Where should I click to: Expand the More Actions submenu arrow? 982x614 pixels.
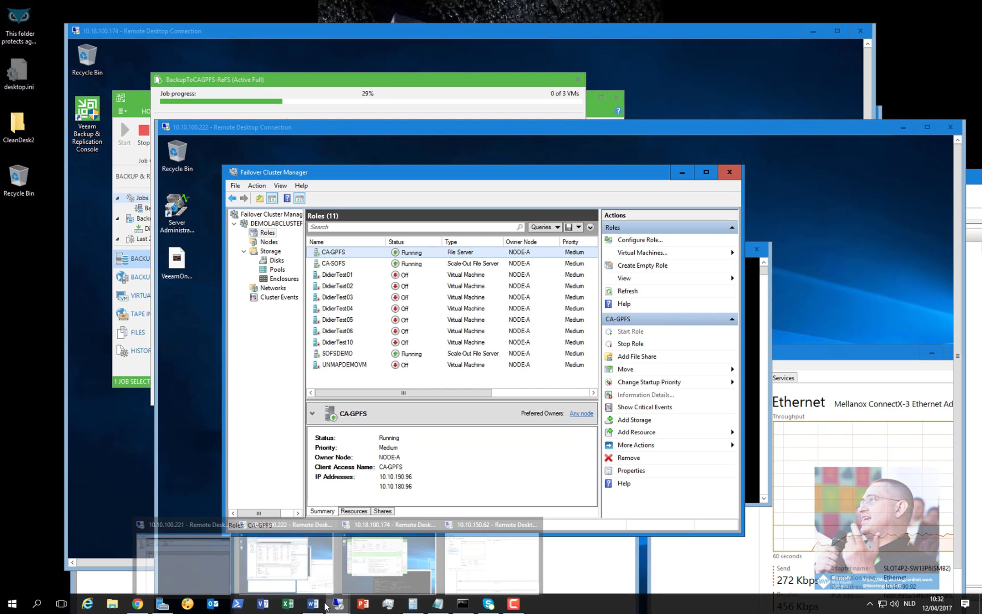(x=732, y=445)
